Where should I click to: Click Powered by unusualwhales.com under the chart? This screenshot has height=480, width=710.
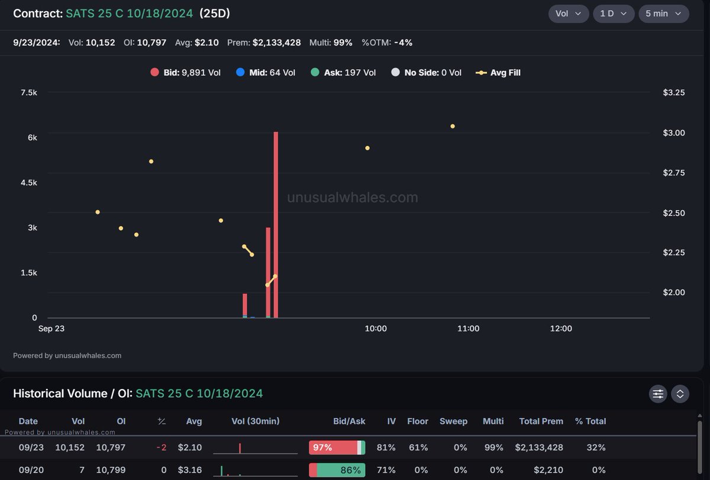pyautogui.click(x=67, y=355)
